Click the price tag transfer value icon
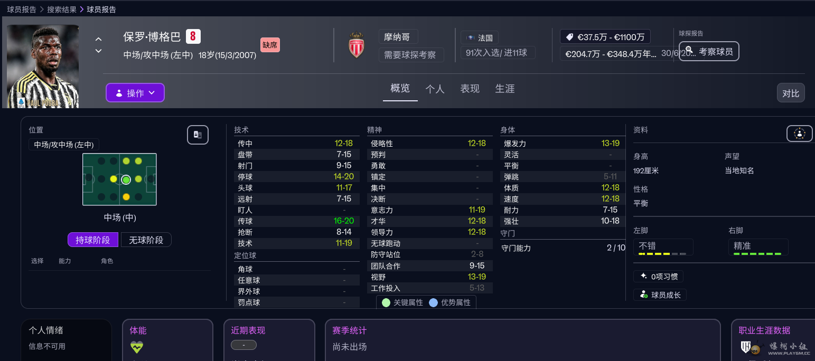 (x=569, y=37)
